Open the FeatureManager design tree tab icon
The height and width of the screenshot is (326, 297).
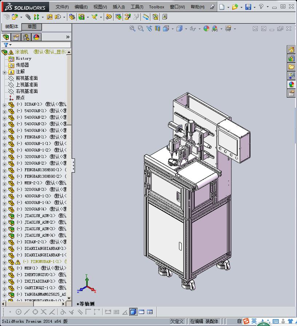tap(6, 37)
